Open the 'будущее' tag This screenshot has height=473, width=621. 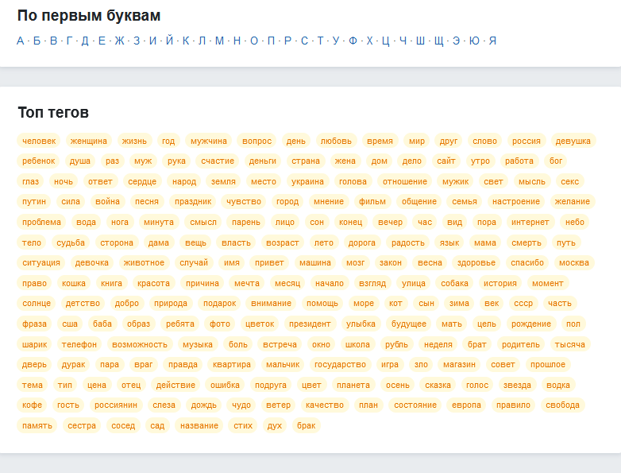[x=409, y=324]
